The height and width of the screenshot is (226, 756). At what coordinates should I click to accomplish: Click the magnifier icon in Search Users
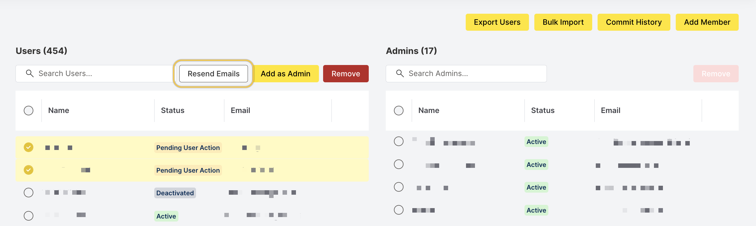point(30,73)
